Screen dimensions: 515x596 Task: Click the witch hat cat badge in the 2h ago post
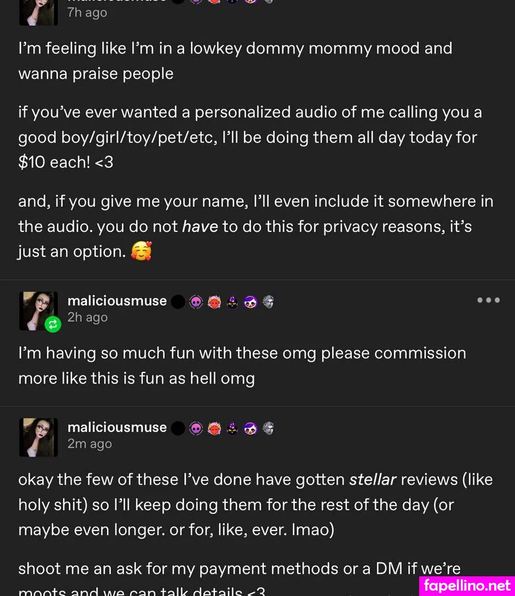click(x=232, y=302)
